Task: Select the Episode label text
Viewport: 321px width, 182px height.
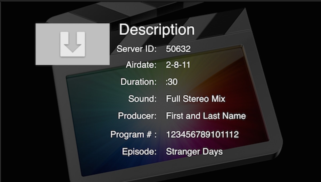Action: [x=139, y=152]
